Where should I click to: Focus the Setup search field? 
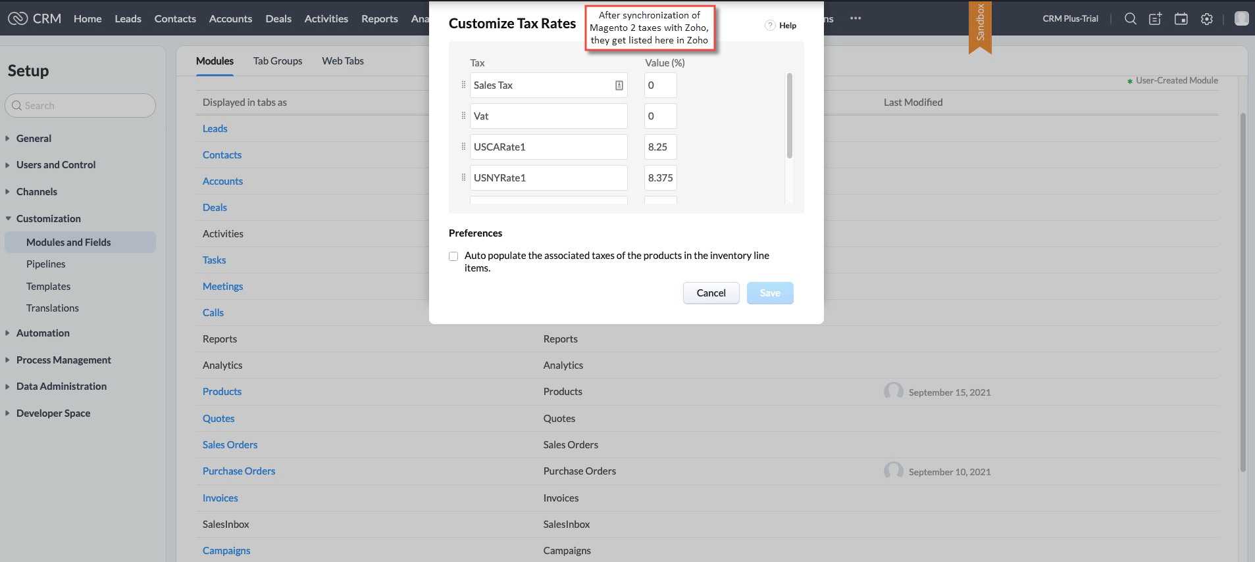80,106
